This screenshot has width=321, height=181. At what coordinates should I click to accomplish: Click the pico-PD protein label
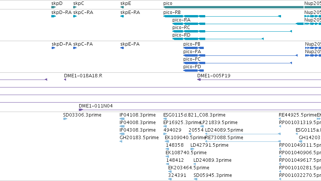(x=192, y=67)
